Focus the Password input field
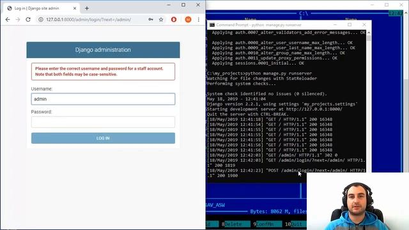 (103, 122)
